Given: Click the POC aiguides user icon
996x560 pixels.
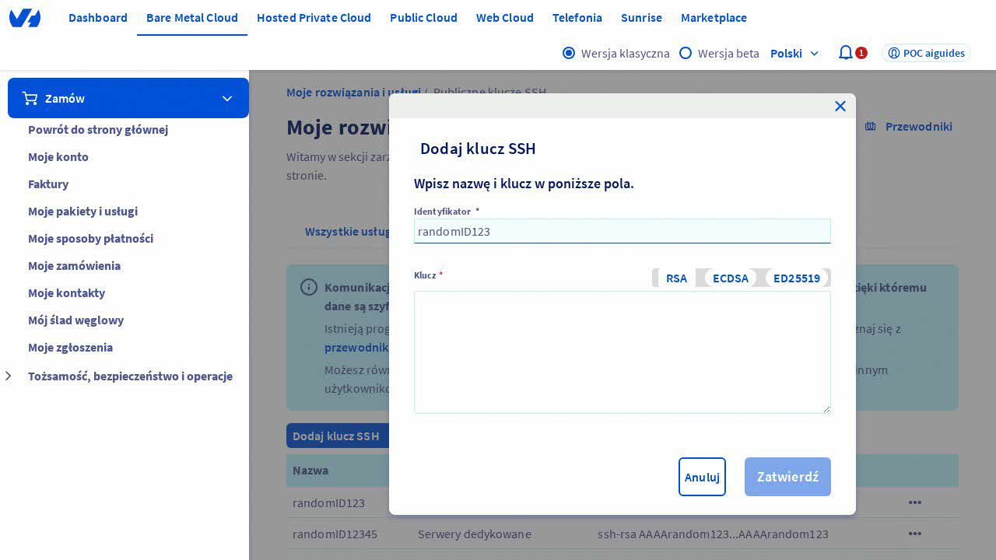Looking at the screenshot, I should 894,53.
